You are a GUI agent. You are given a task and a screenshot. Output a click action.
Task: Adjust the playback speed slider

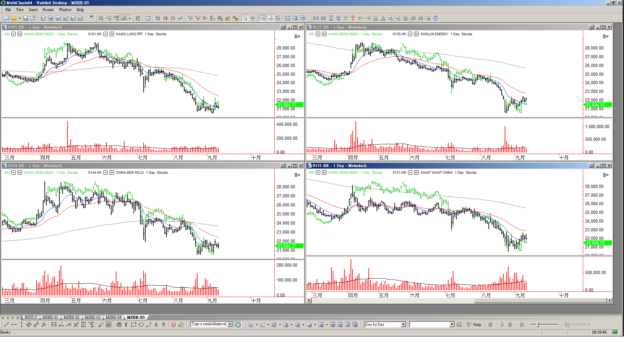[x=538, y=325]
